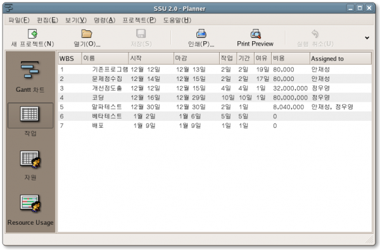Click the 실행 취소 undo icon
The image size is (380, 250).
(x=315, y=34)
